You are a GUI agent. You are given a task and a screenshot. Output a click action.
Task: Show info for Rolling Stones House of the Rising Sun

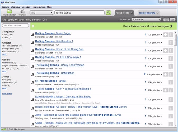[171, 51]
